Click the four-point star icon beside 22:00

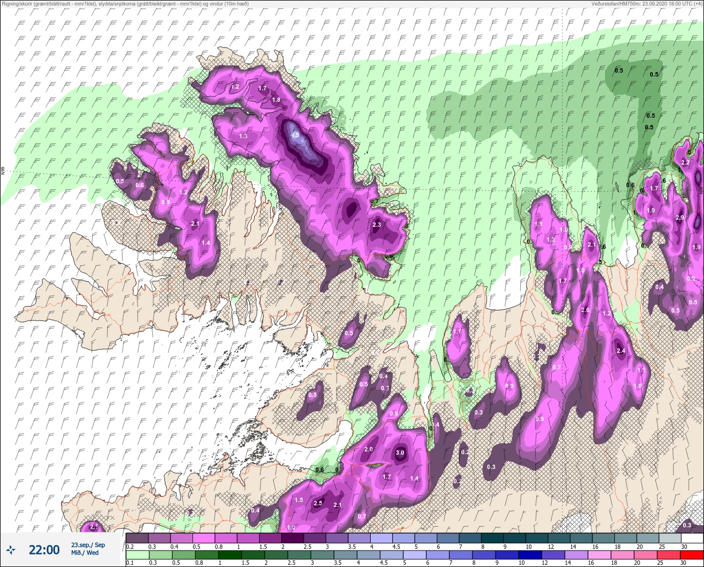coord(11,549)
